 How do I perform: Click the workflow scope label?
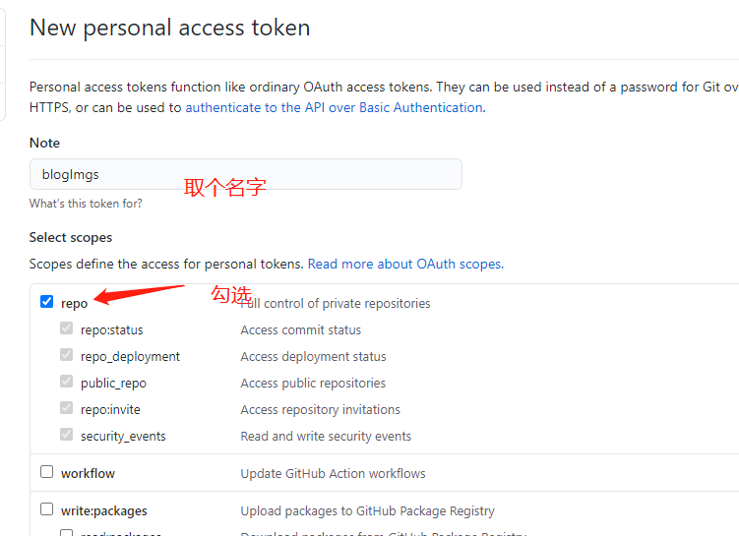[x=89, y=473]
